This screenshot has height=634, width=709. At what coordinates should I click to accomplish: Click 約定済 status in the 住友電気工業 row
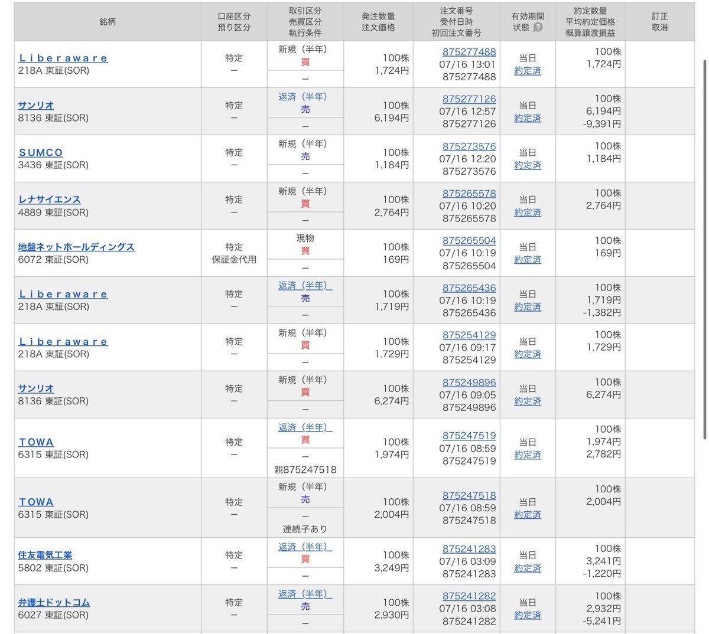[528, 568]
